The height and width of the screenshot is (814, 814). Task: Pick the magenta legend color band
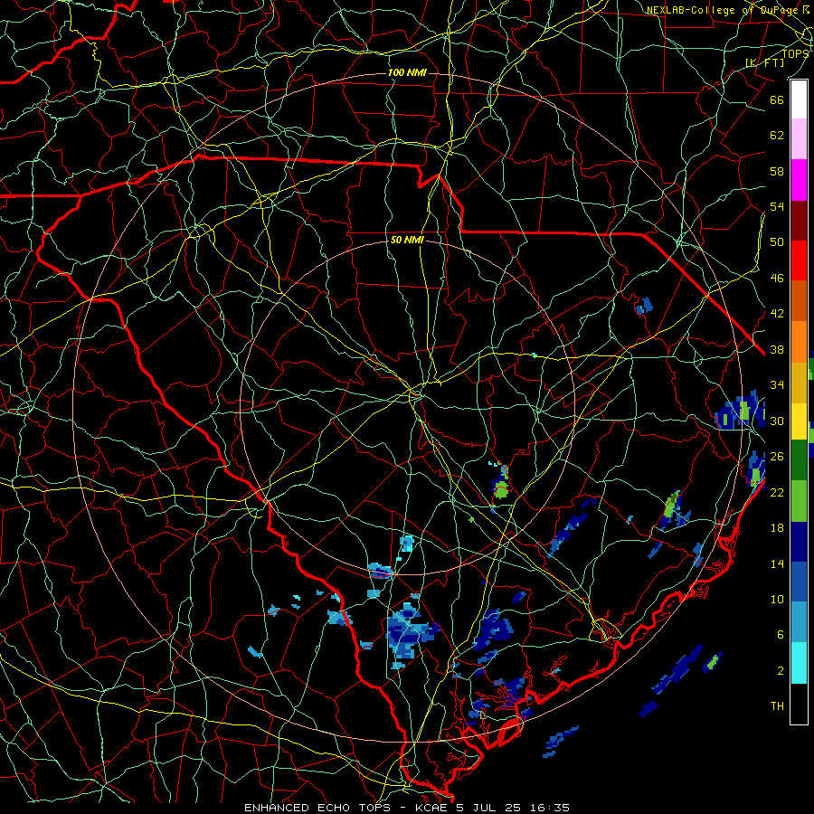click(x=799, y=180)
